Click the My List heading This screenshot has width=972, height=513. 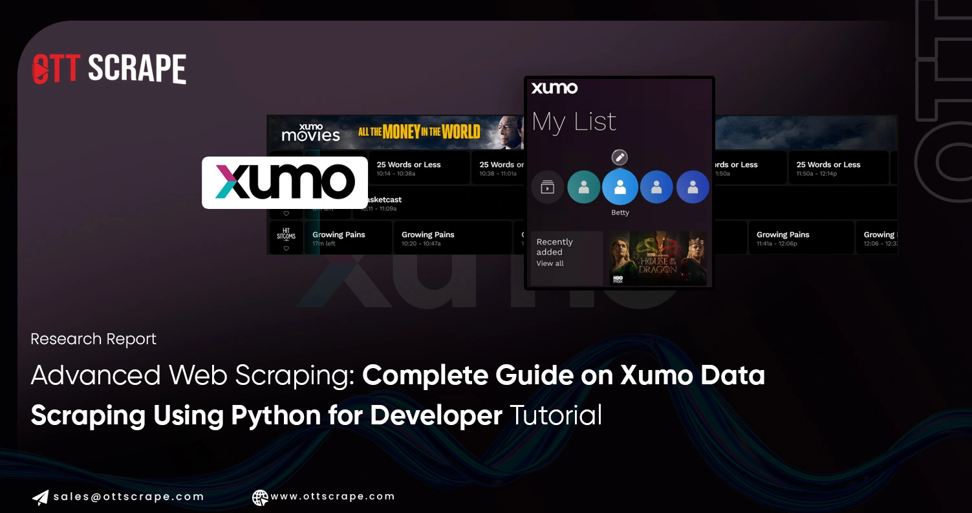tap(574, 122)
